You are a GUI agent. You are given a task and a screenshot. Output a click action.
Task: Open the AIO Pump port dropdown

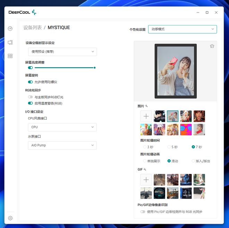[62, 145]
